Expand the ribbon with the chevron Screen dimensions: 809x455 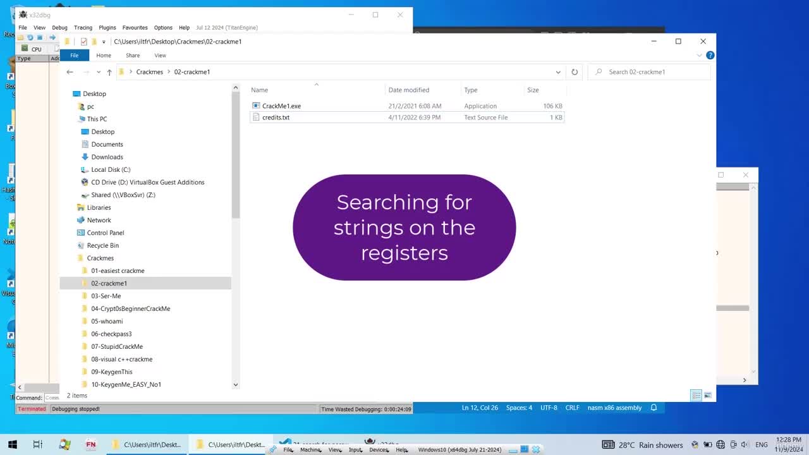pos(700,56)
